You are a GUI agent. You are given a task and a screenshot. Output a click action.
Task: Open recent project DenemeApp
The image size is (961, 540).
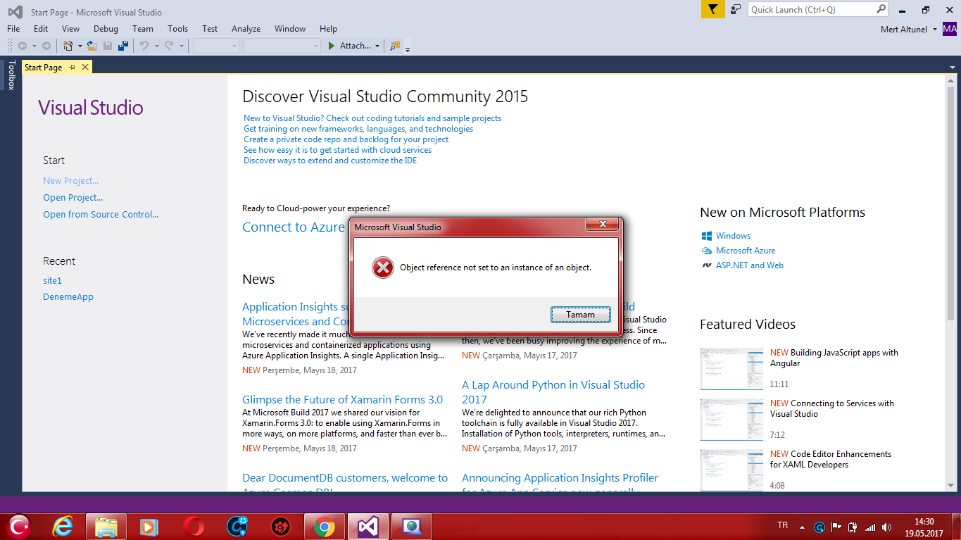point(68,297)
